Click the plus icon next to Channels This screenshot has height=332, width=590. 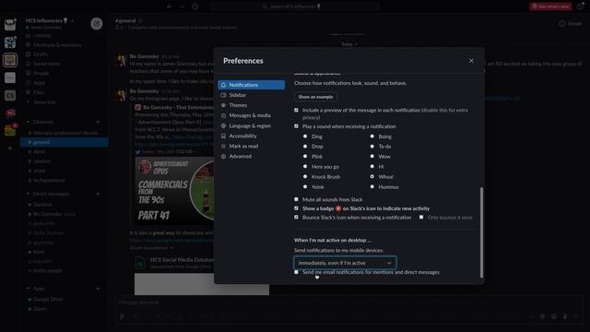coord(98,122)
